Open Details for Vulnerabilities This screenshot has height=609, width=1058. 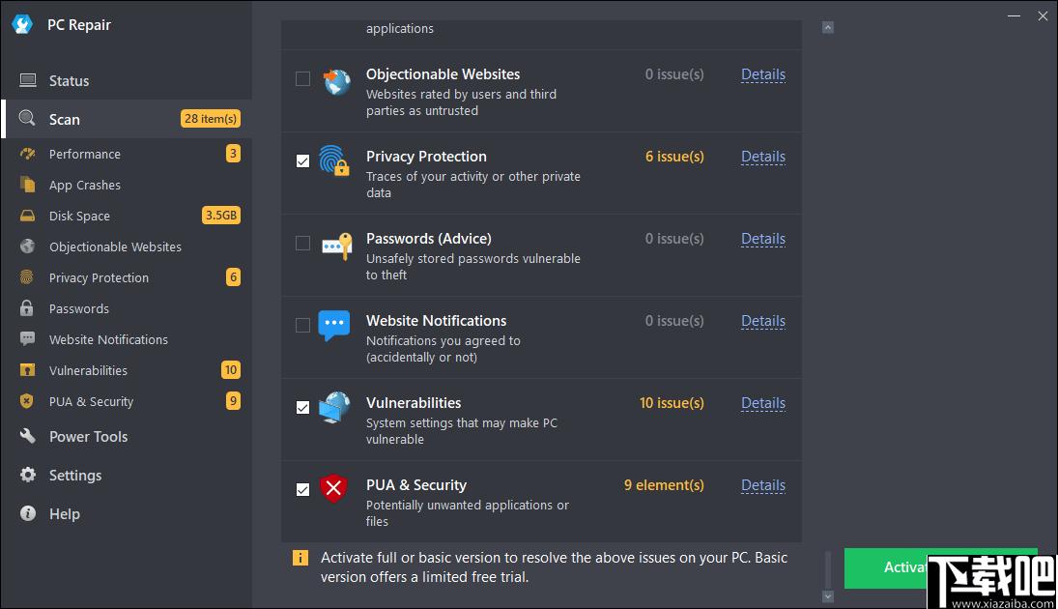763,403
